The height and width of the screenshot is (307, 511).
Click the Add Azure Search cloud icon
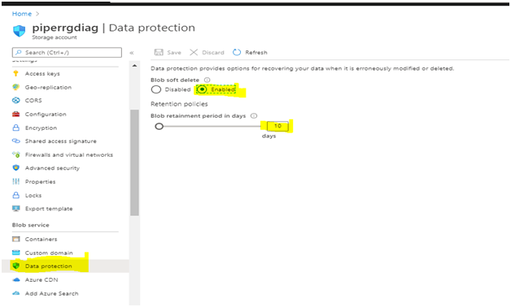point(15,293)
